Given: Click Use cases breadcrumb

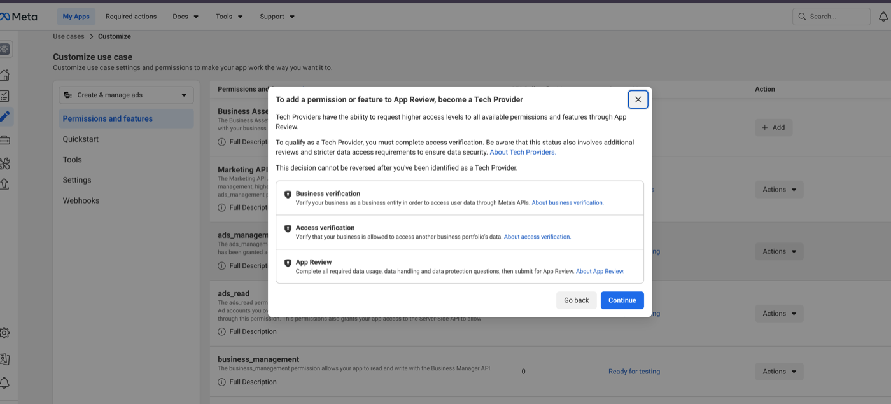Looking at the screenshot, I should (69, 36).
